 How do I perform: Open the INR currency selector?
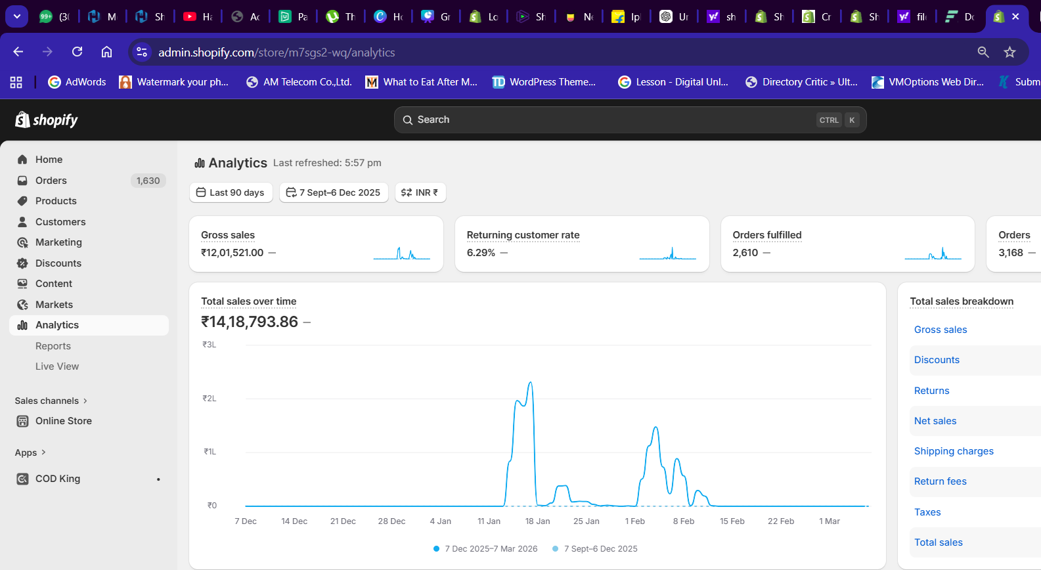[x=420, y=192]
